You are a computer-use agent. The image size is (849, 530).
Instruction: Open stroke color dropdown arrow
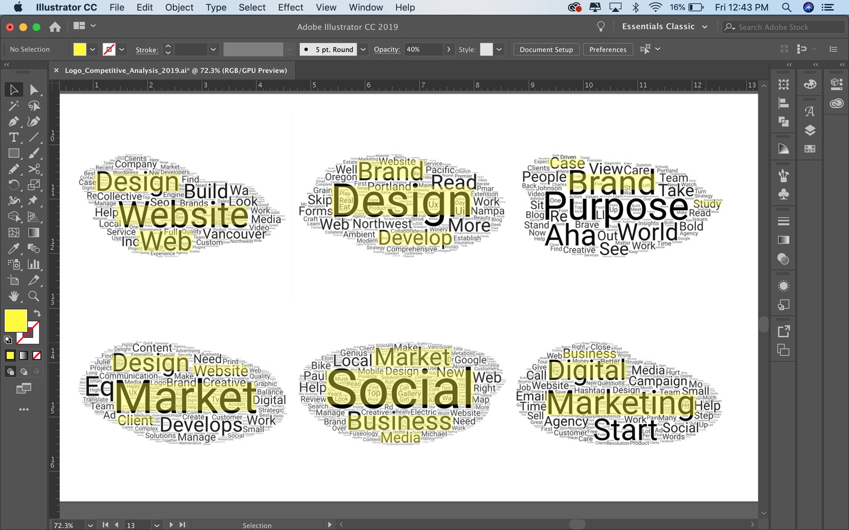coord(122,49)
